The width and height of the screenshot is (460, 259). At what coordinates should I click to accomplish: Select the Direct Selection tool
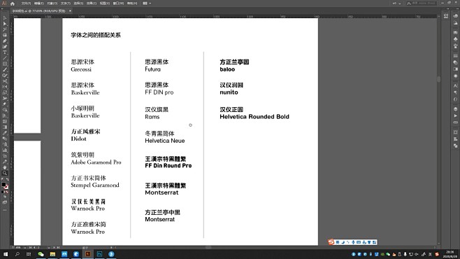5,24
